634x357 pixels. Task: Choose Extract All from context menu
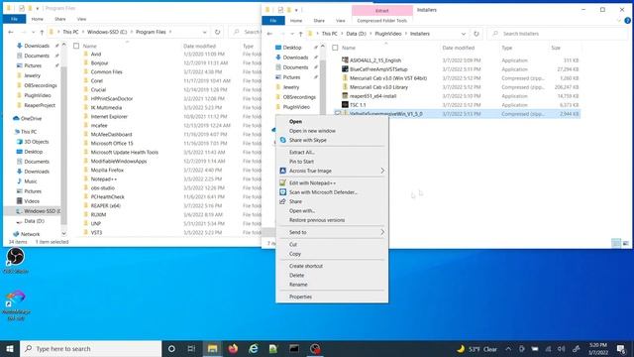coord(301,152)
